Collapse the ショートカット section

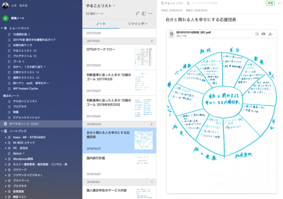[x=2, y=28]
